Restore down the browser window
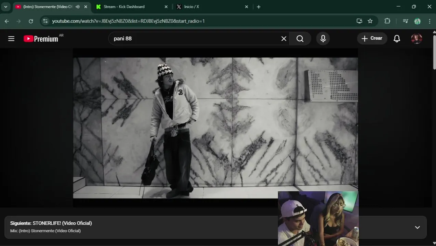436x246 pixels. [414, 7]
